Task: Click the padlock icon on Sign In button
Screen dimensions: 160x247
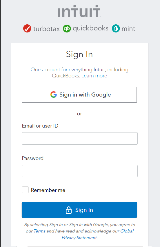Action: [68, 210]
